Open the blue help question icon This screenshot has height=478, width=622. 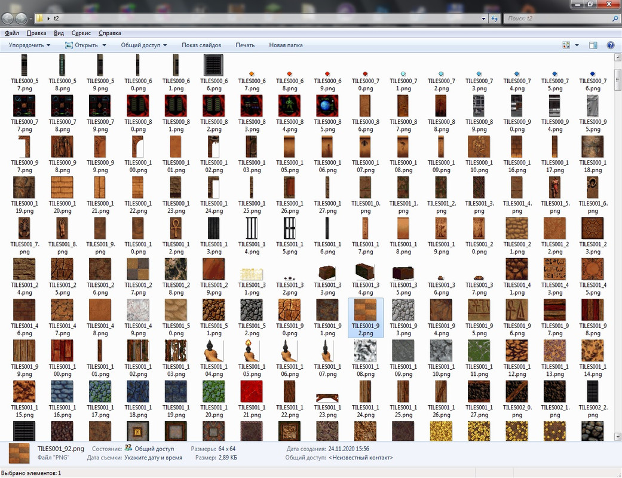[x=611, y=45]
